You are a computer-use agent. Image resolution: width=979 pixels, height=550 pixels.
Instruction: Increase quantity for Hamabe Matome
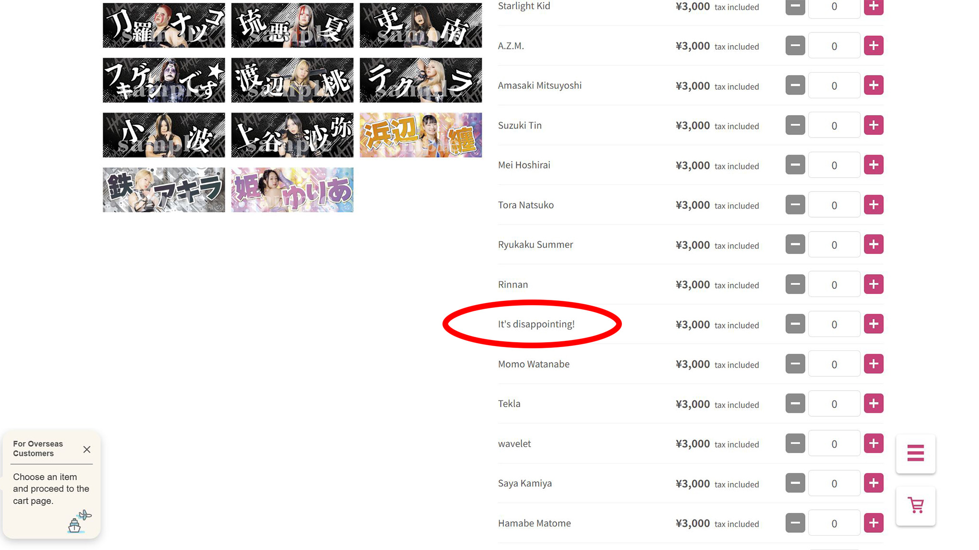[x=873, y=523]
